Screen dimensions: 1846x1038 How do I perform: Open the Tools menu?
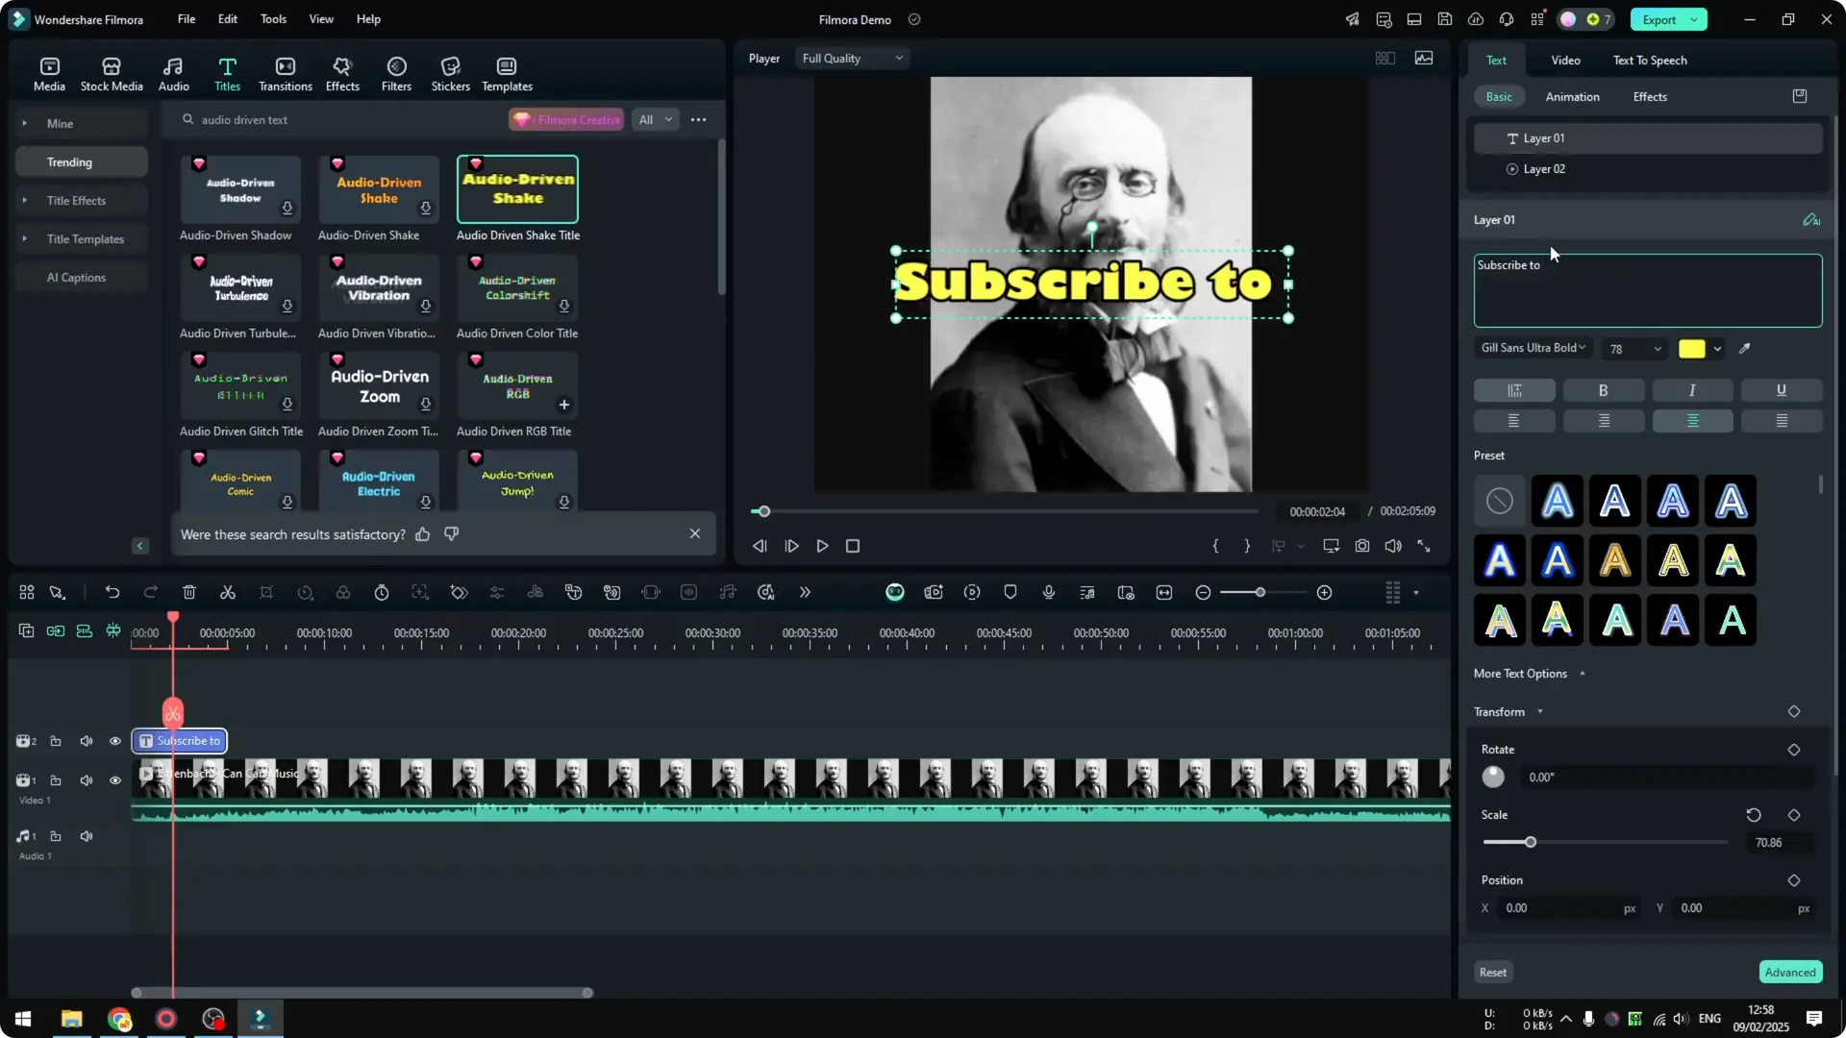tap(272, 19)
